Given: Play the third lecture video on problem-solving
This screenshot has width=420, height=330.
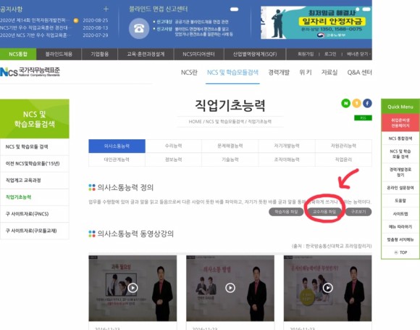Looking at the screenshot, I should click(328, 288).
